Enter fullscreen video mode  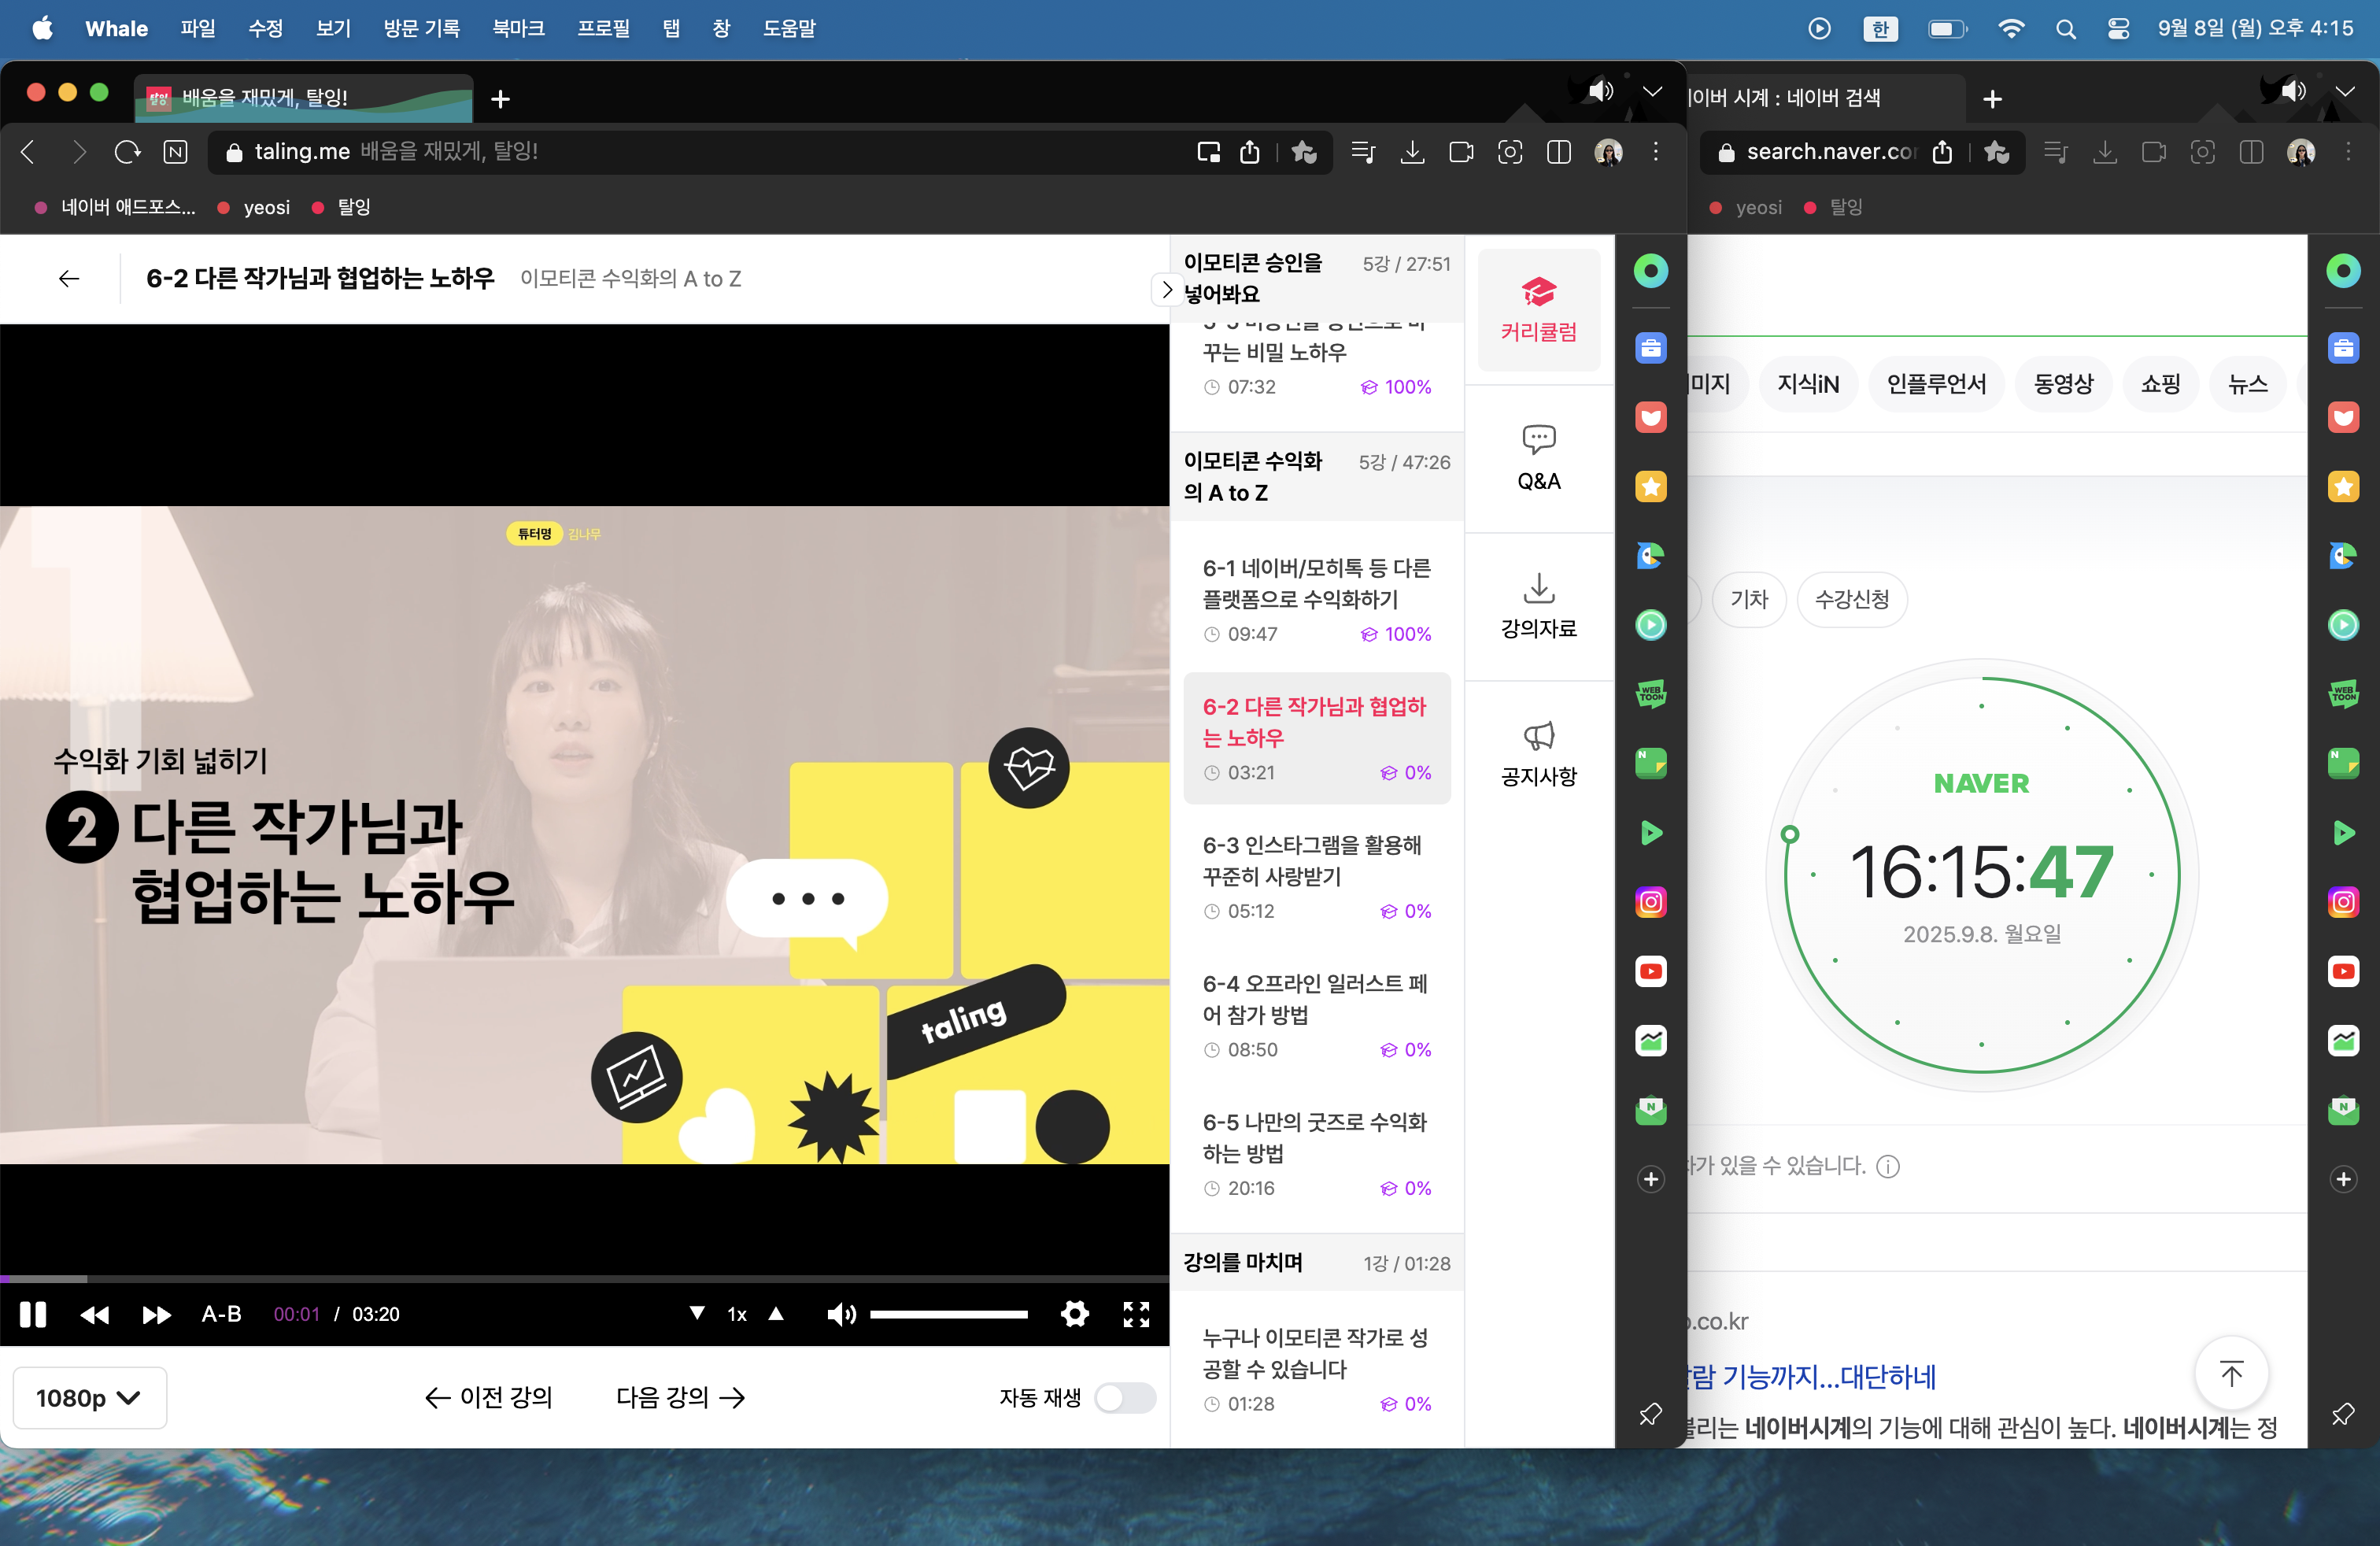[x=1136, y=1314]
